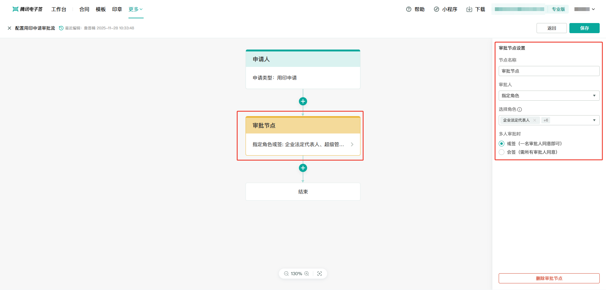Click the zoom in magnifier icon

306,274
